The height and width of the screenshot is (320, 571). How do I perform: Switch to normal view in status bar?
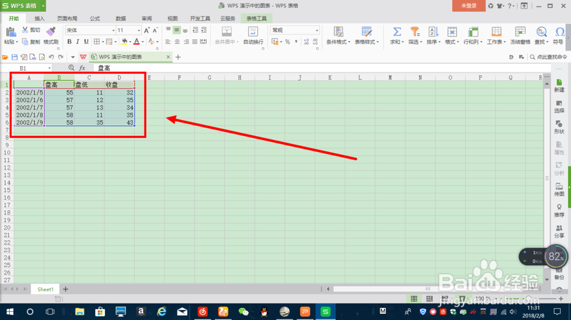click(414, 298)
